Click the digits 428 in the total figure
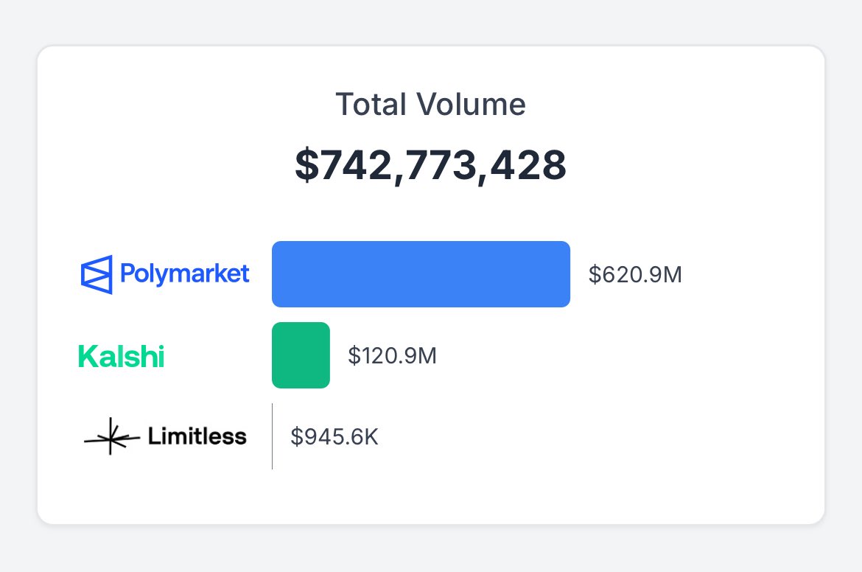 click(528, 165)
